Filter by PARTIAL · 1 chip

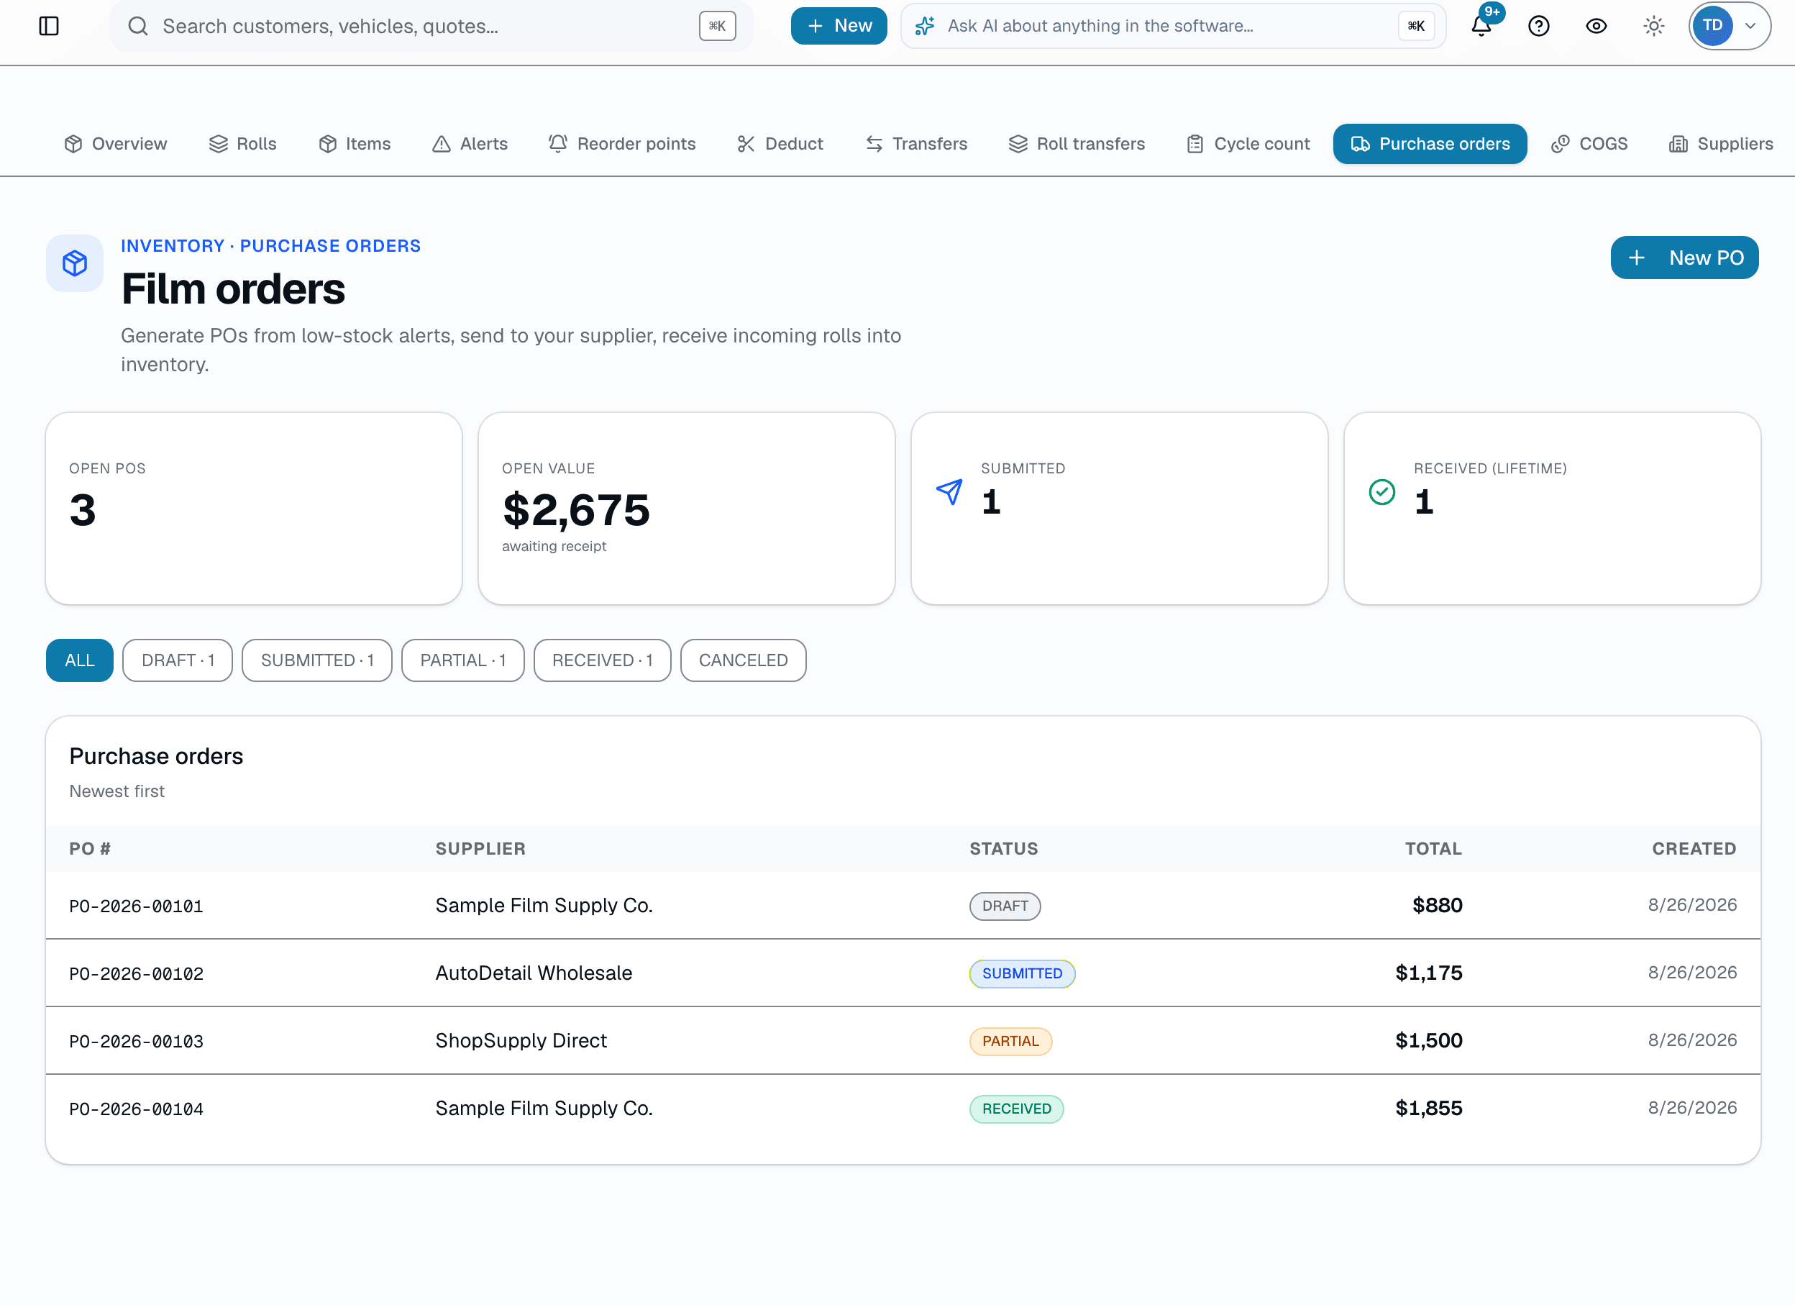[463, 660]
